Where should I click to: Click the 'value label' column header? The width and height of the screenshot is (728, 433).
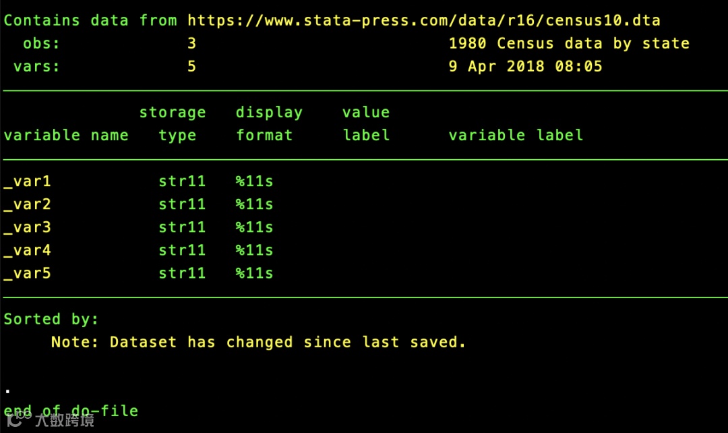(366, 124)
